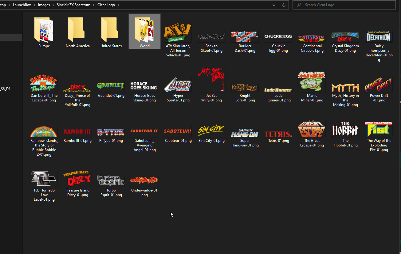Select Rambo III-01.png file

click(78, 135)
